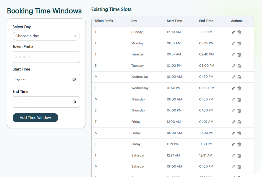Open the Choose a day dropdown

click(x=46, y=36)
